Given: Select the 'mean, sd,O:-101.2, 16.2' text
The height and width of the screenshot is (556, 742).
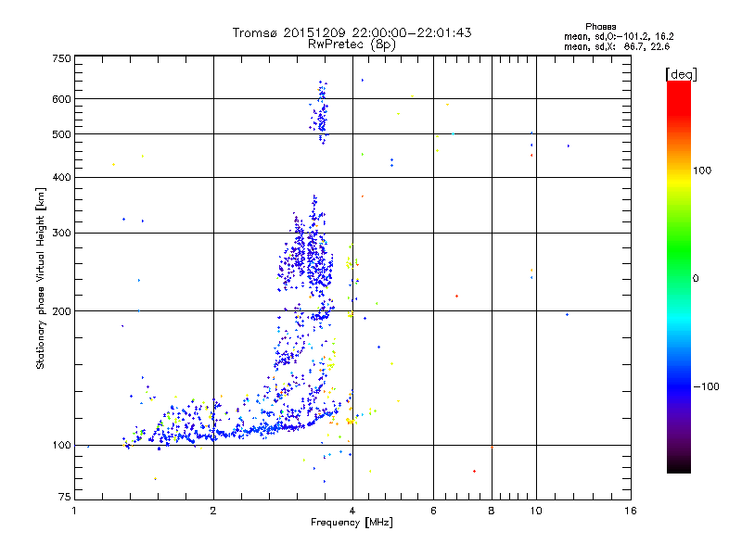Looking at the screenshot, I should point(619,36).
